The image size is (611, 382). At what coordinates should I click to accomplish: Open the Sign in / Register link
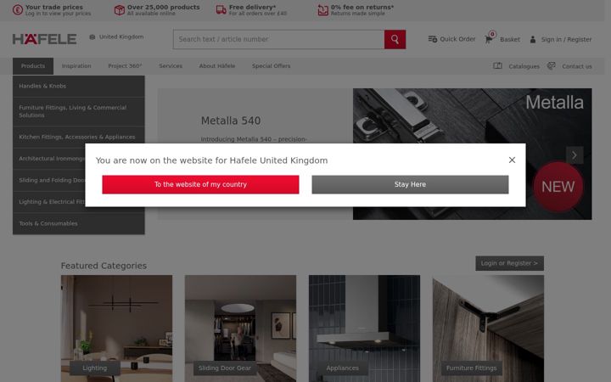click(566, 39)
